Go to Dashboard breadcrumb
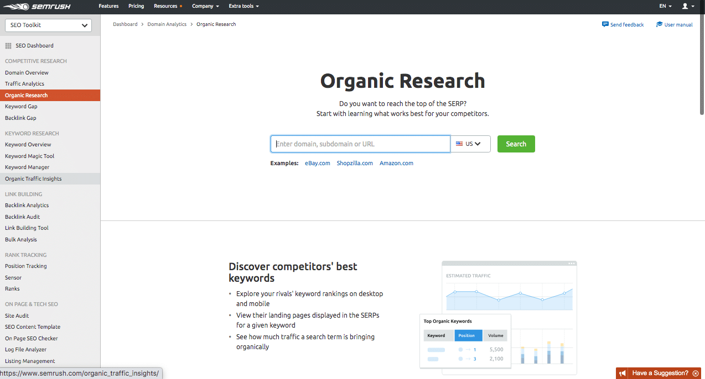Screen dimensions: 705x379 click(125, 24)
